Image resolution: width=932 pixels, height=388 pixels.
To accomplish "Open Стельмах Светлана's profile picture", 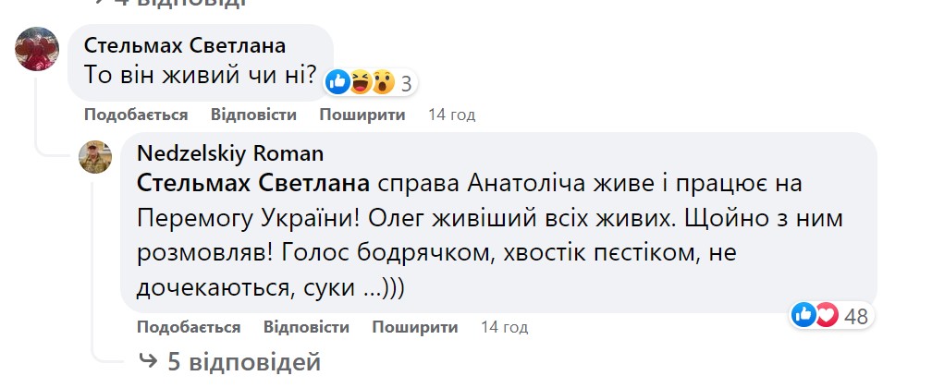I will pyautogui.click(x=38, y=50).
